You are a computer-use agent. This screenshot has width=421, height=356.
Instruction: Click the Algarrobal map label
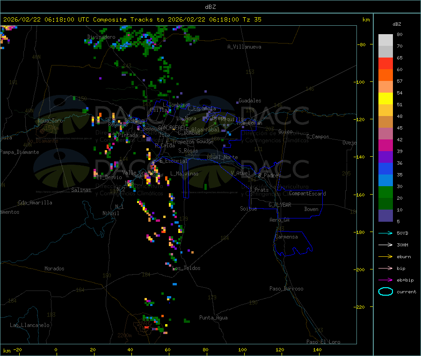[x=205, y=130]
